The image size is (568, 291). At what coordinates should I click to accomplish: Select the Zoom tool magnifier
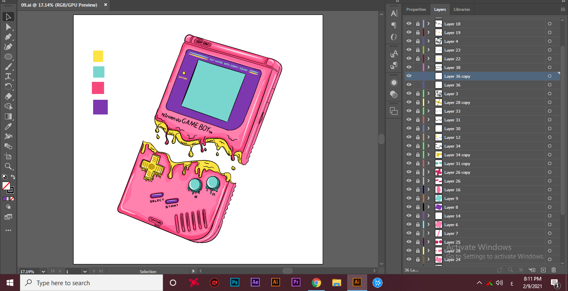coord(8,166)
